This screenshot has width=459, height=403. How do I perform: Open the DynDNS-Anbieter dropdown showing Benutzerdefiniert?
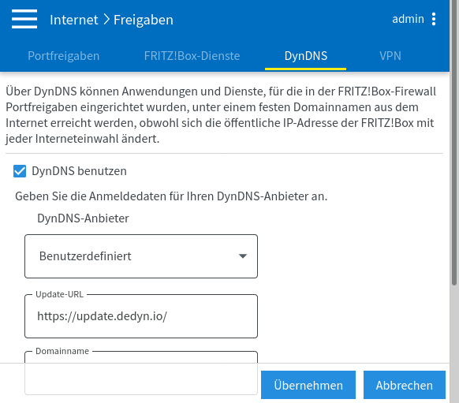(x=141, y=256)
